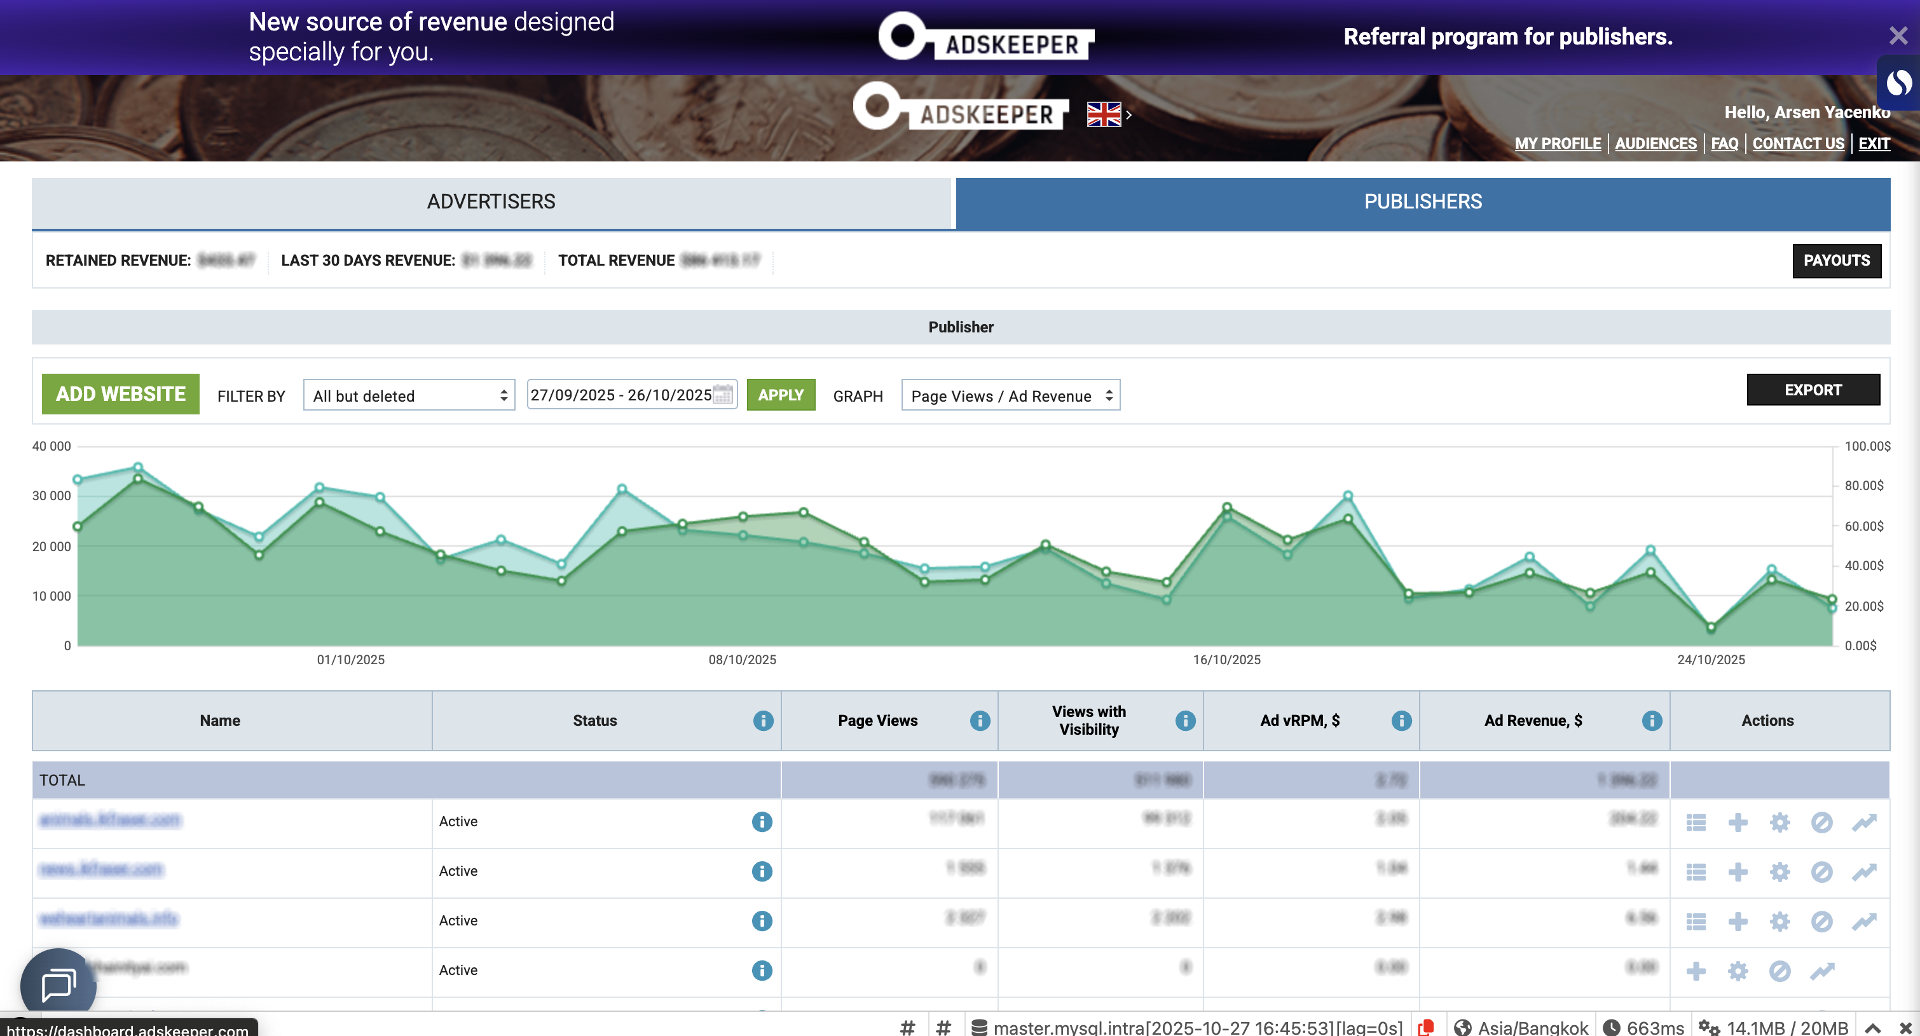Click the block icon in first website row
This screenshot has width=1920, height=1036.
click(1821, 822)
